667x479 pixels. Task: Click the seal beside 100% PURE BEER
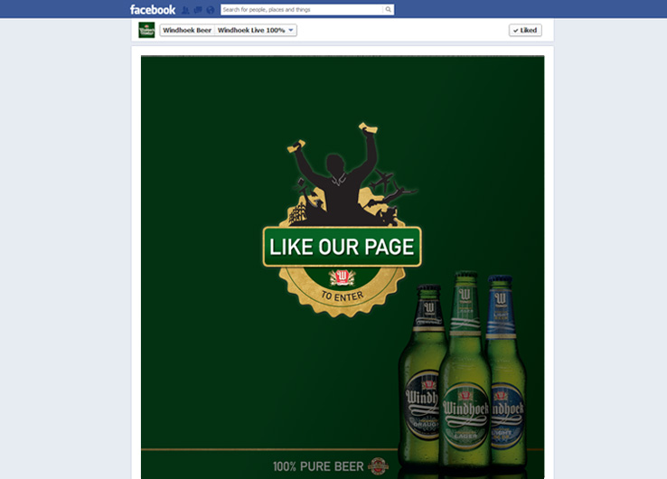pyautogui.click(x=378, y=466)
